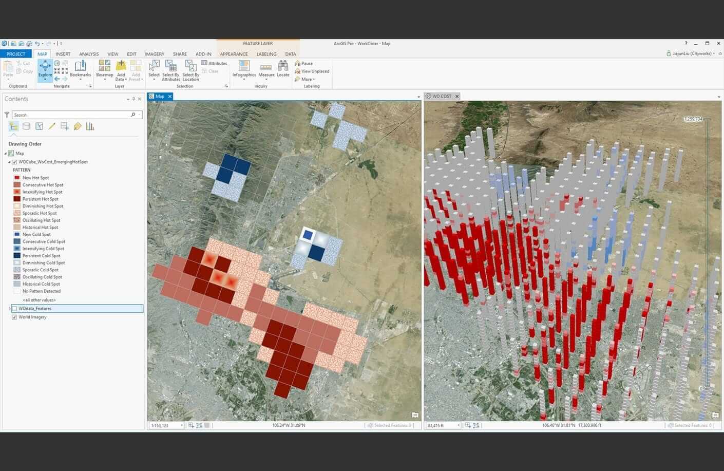This screenshot has height=471, width=724.
Task: Uncheck the World Imagery layer
Action: point(14,317)
